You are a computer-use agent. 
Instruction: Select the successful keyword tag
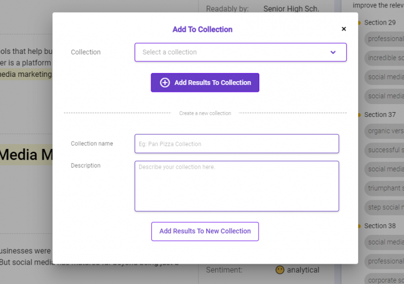click(x=384, y=150)
